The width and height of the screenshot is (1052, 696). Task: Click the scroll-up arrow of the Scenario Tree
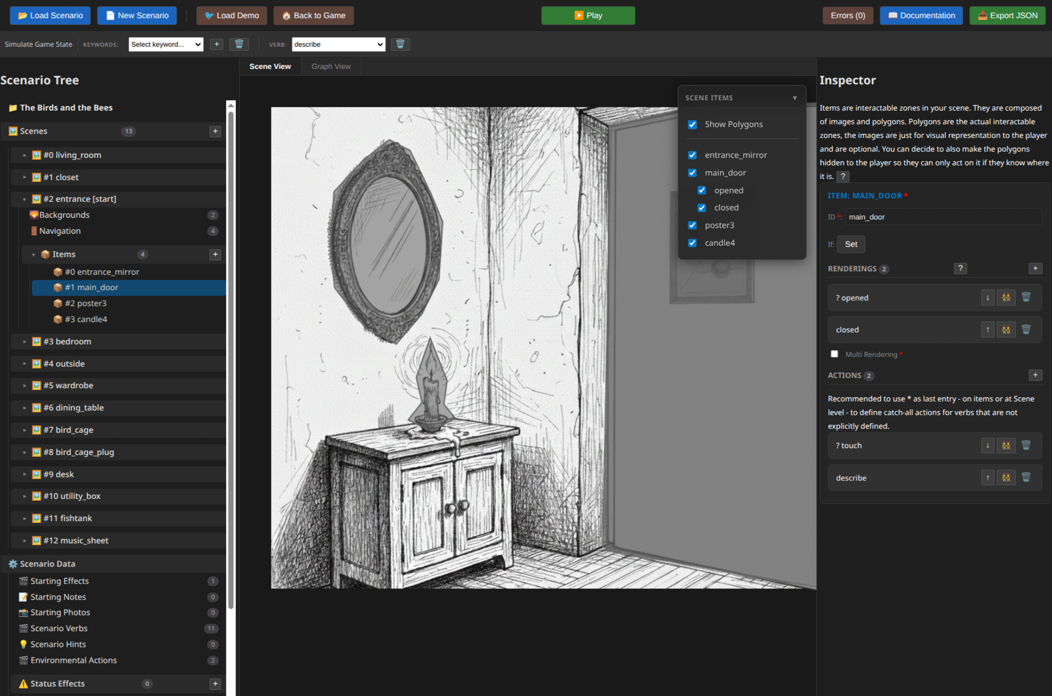231,106
